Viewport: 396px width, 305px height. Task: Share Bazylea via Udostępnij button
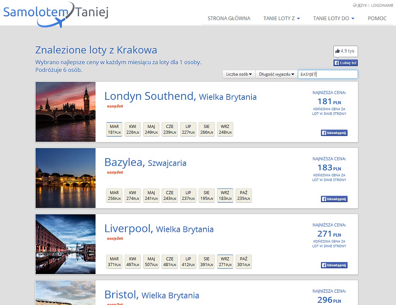334,199
